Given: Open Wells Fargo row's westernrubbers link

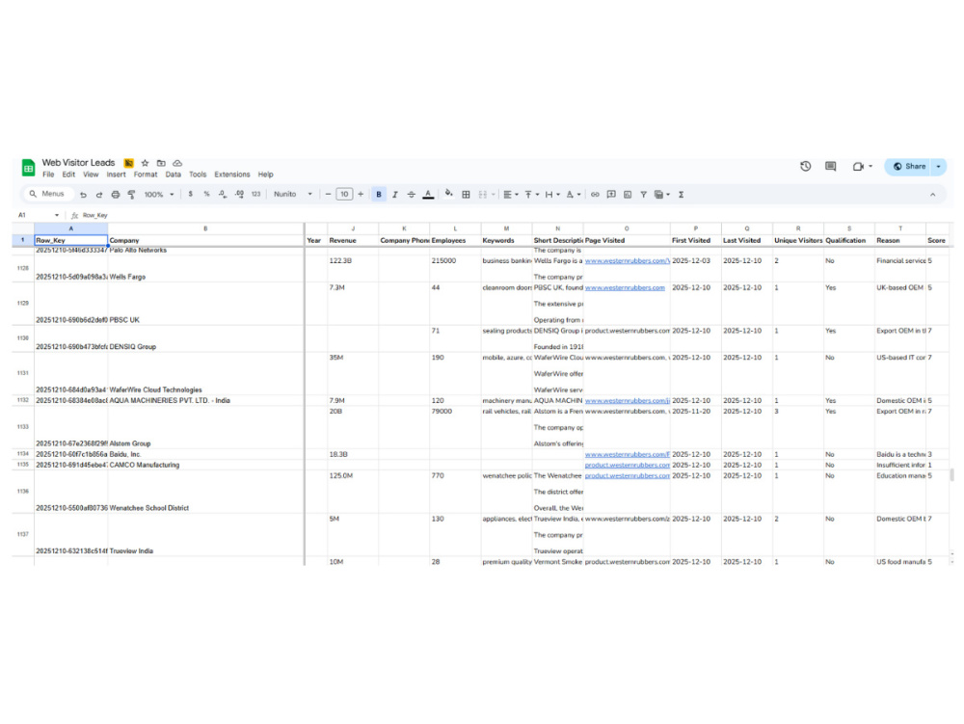Looking at the screenshot, I should (628, 260).
